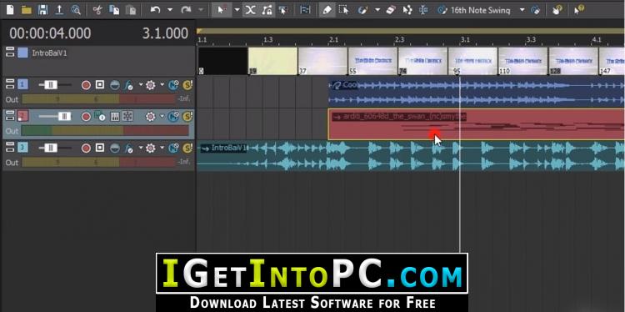
Task: Create a new project with the blank page icon
Action: pyautogui.click(x=10, y=10)
